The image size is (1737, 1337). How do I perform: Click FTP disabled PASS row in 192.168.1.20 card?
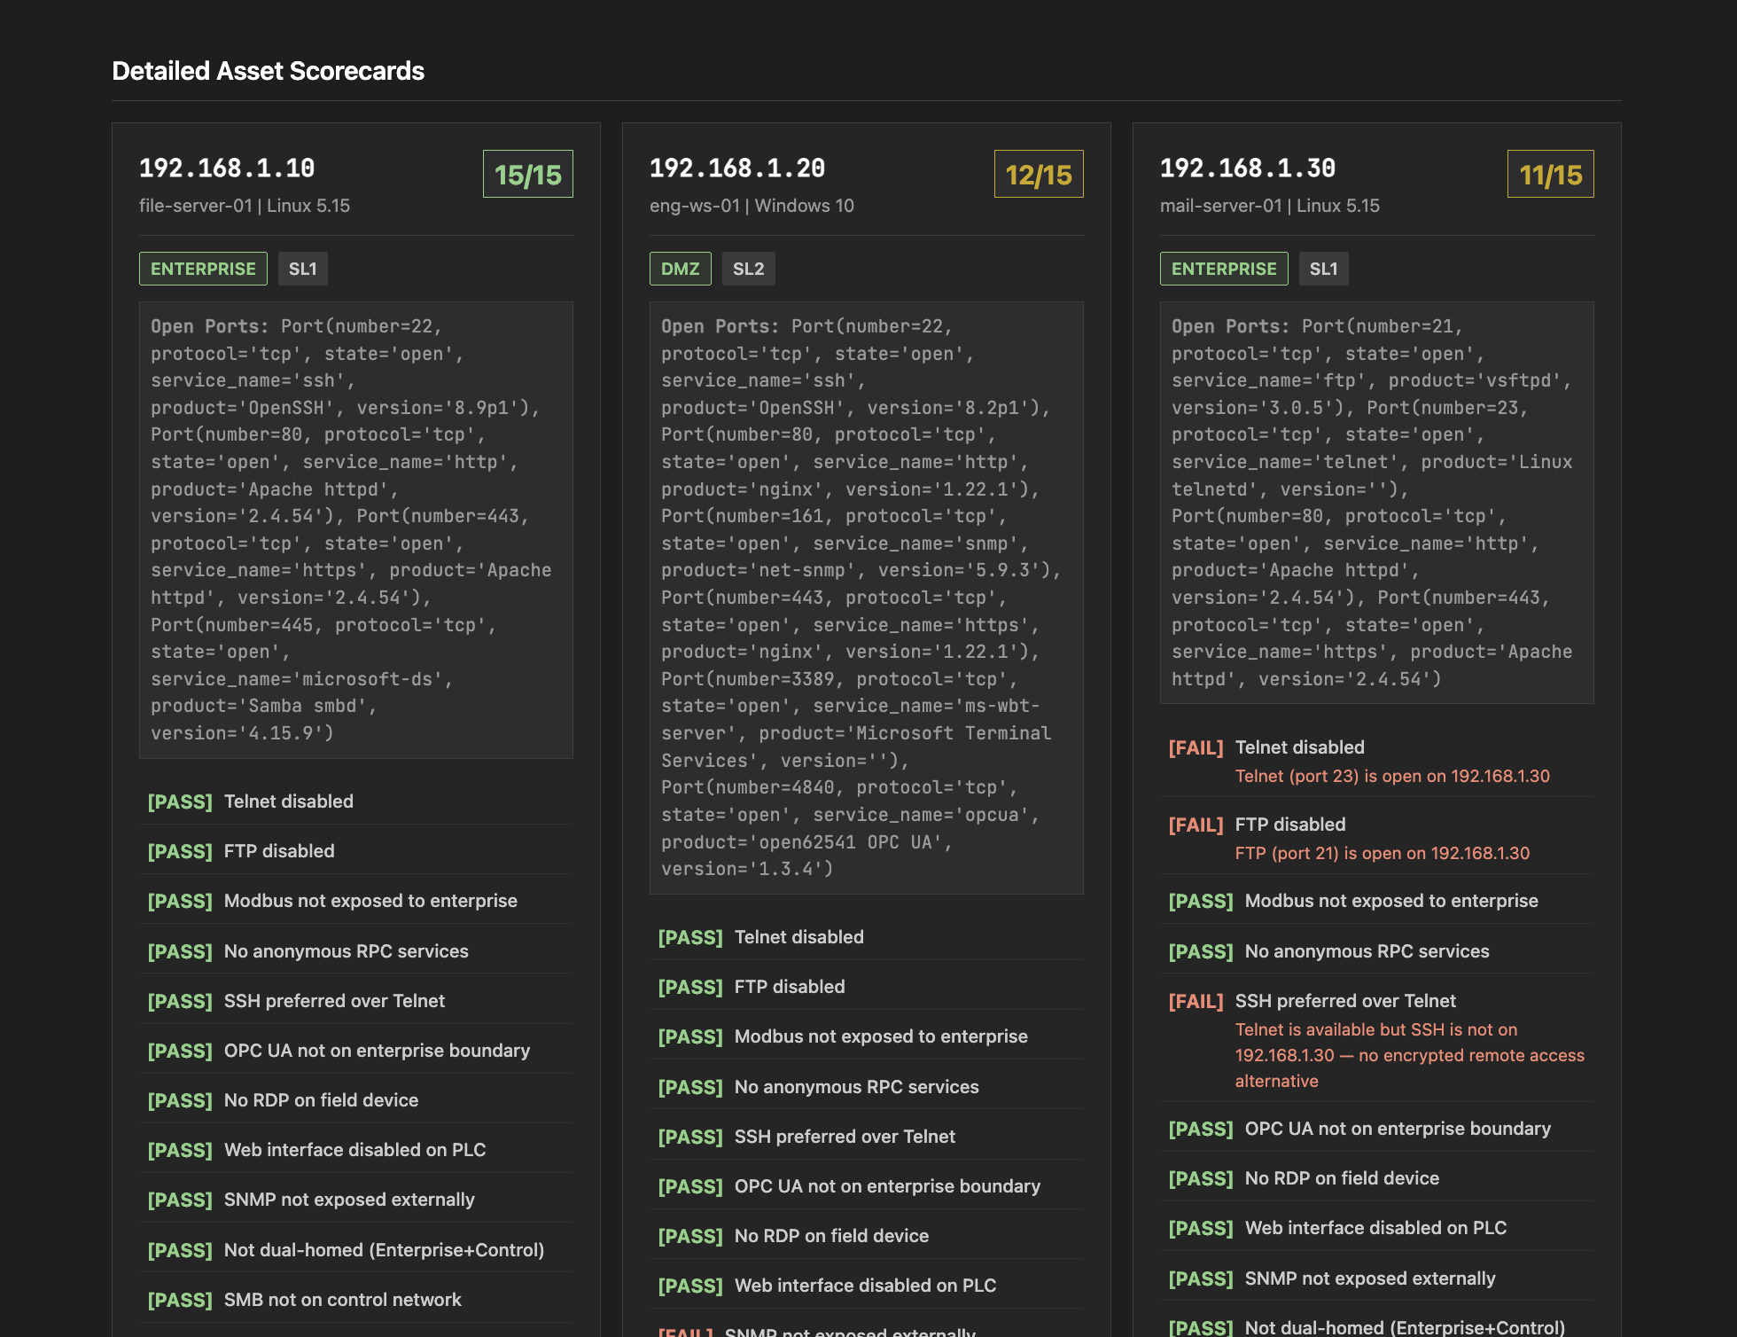tap(867, 987)
